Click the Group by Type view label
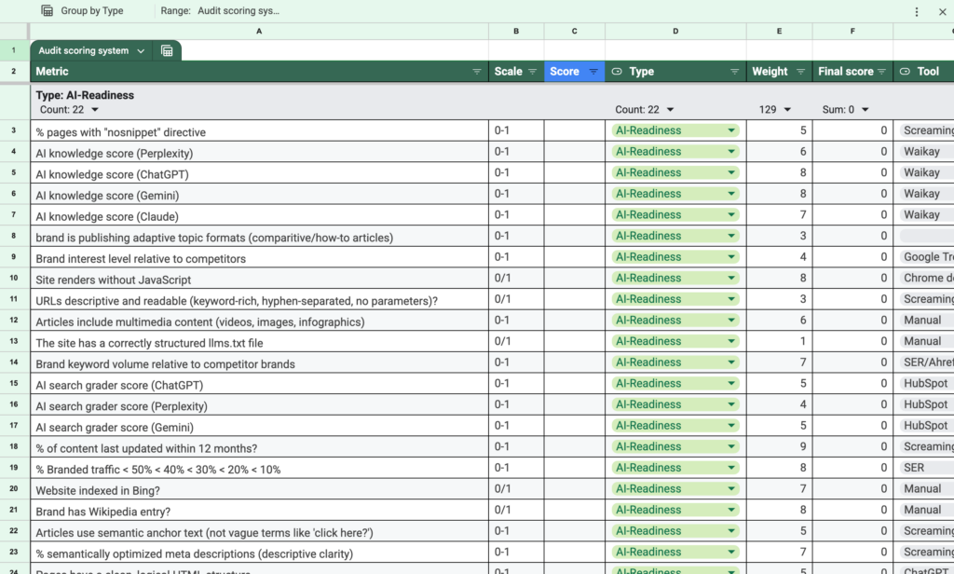This screenshot has width=954, height=574. click(x=91, y=11)
